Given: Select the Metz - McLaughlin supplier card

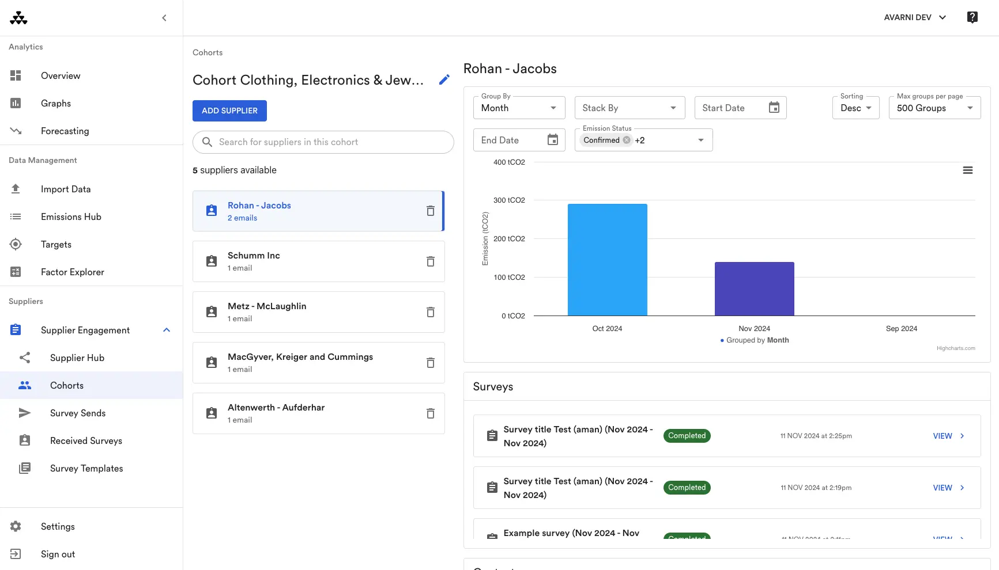Looking at the screenshot, I should click(x=318, y=312).
